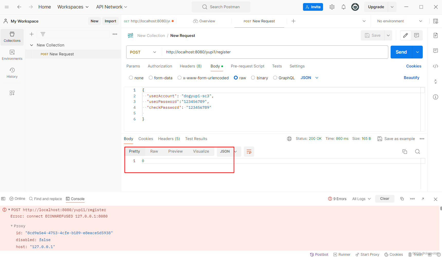Image resolution: width=442 pixels, height=257 pixels.
Task: Open the Collections sidebar panel
Action: coord(12,37)
